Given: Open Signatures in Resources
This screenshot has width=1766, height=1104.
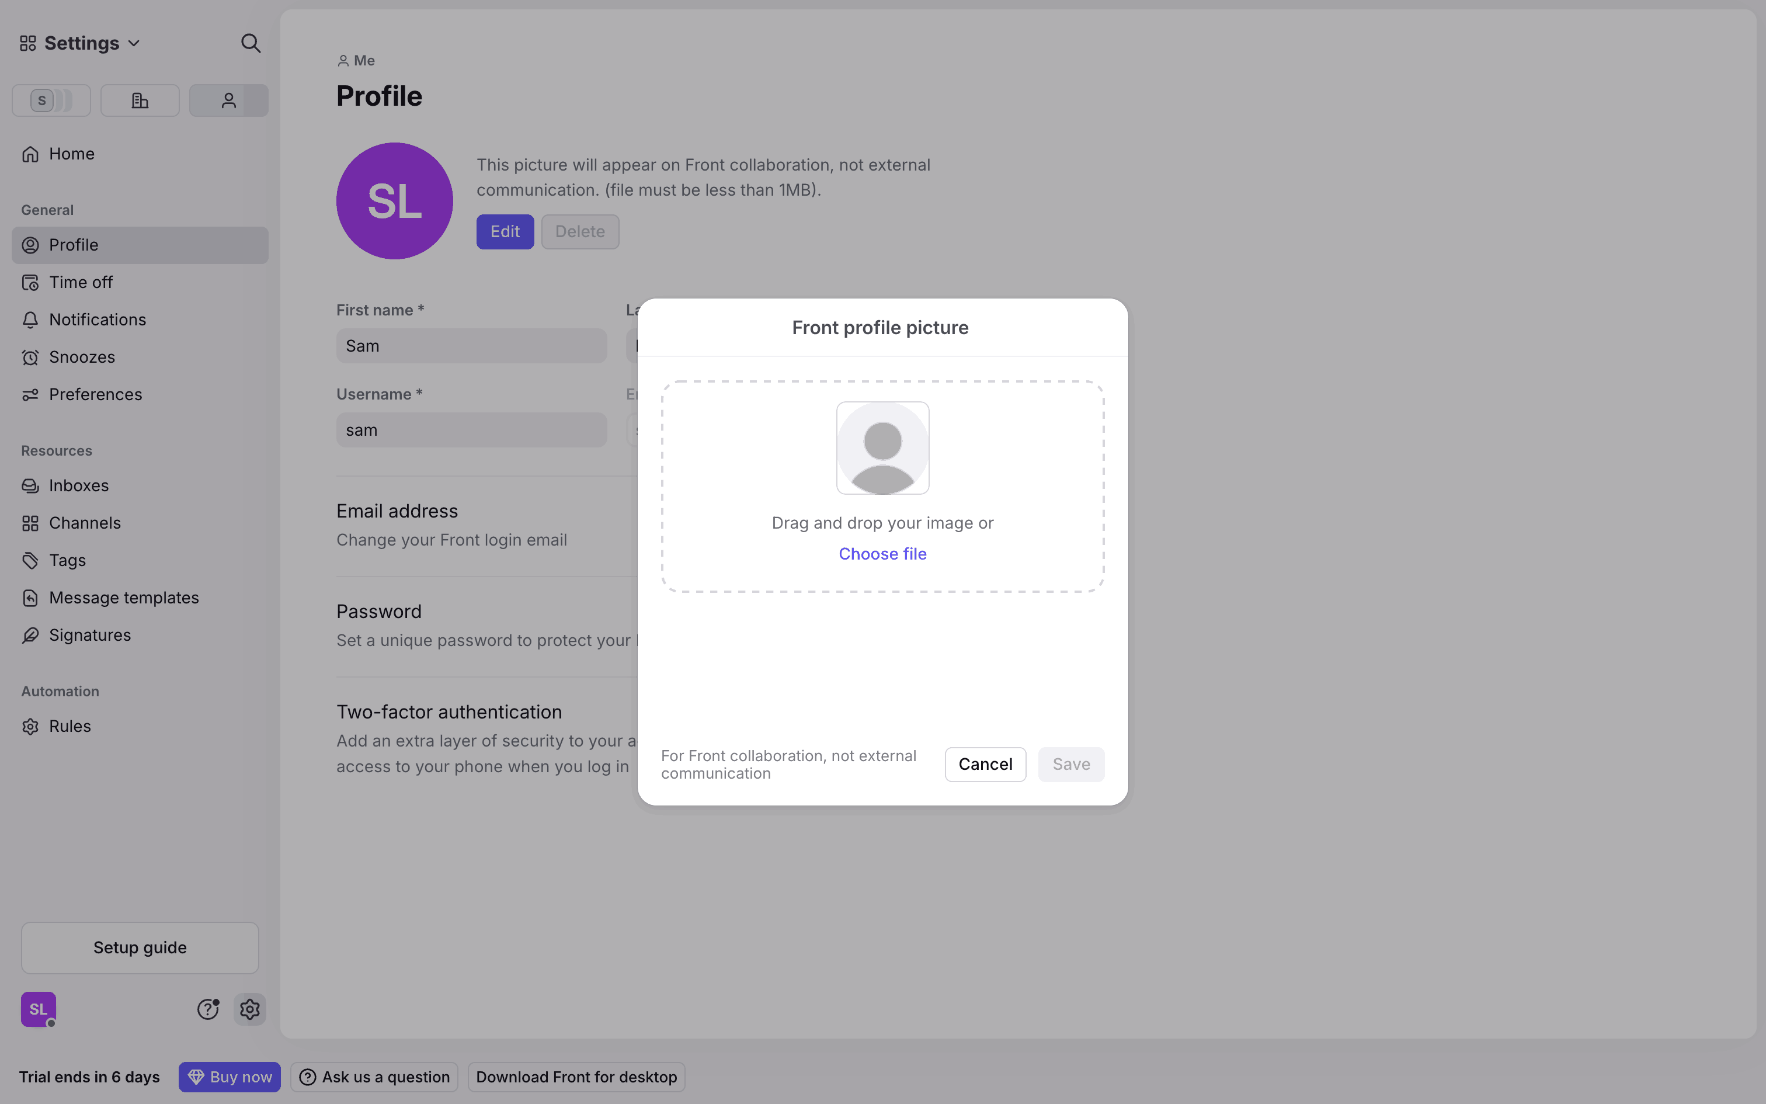Looking at the screenshot, I should coord(90,636).
